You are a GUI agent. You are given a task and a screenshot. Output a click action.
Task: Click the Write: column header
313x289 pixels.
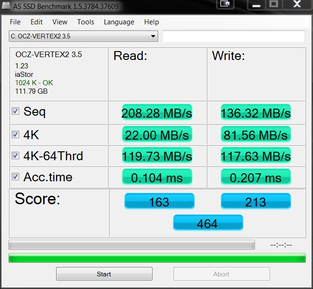[228, 56]
